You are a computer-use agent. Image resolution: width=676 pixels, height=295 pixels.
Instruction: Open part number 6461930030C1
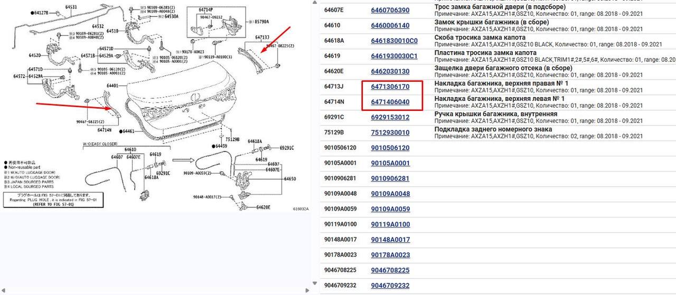click(394, 56)
